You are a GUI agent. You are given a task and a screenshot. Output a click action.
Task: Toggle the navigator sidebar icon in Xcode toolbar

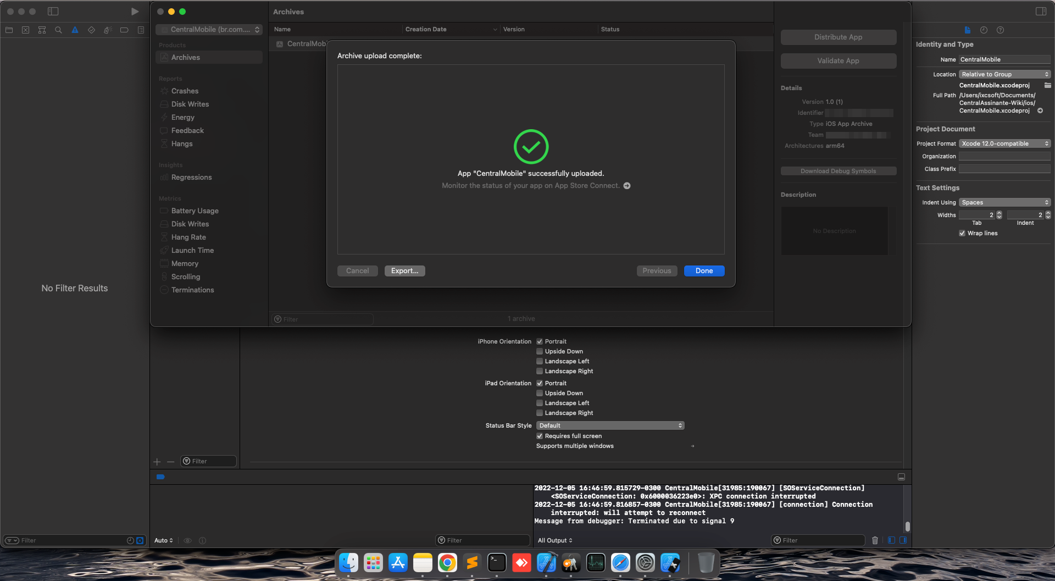pos(53,12)
